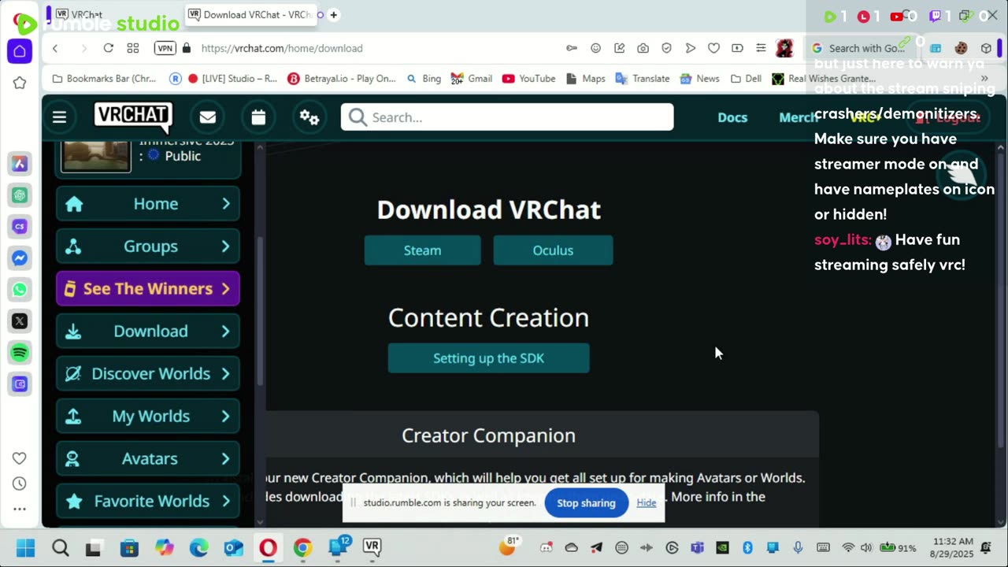1008x567 pixels.
Task: Open the Merch link
Action: 798,117
